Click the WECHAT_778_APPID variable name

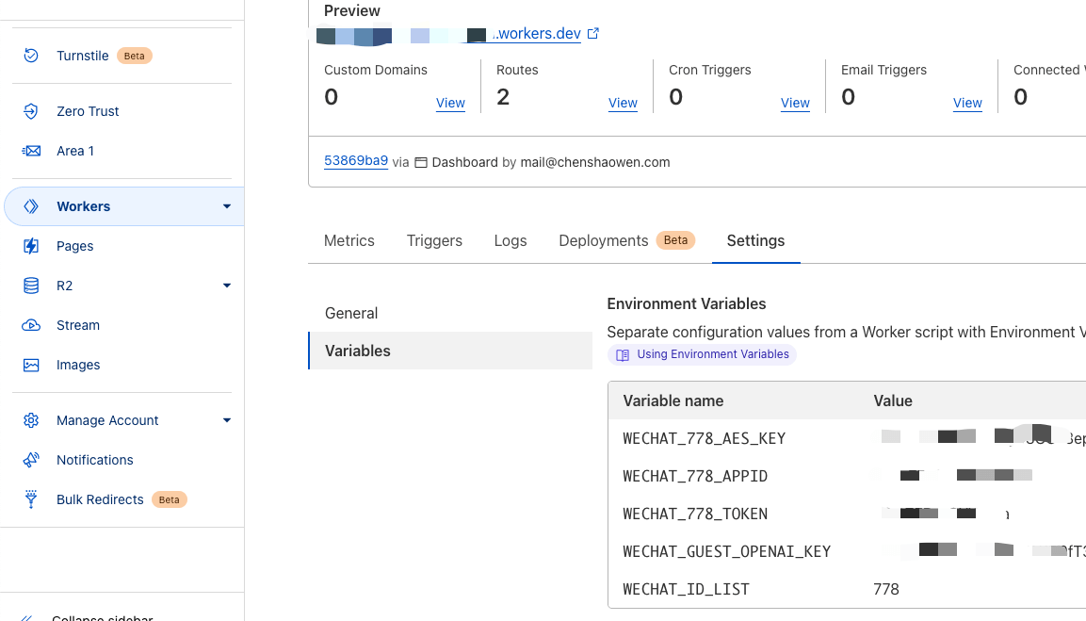695,476
